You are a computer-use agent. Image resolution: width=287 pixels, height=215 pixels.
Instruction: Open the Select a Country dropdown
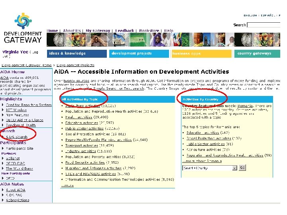[x=210, y=168]
